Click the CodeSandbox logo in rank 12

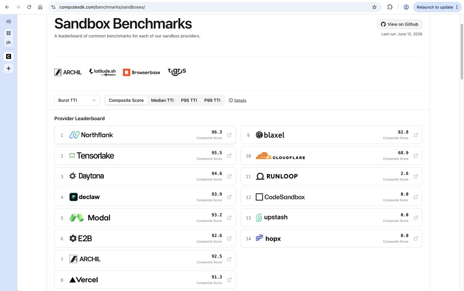(280, 197)
